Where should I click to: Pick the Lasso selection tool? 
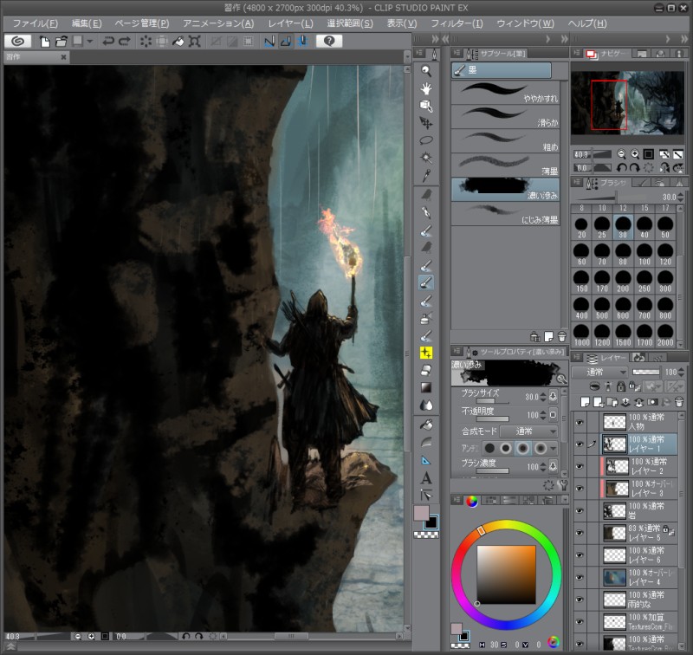coord(426,140)
